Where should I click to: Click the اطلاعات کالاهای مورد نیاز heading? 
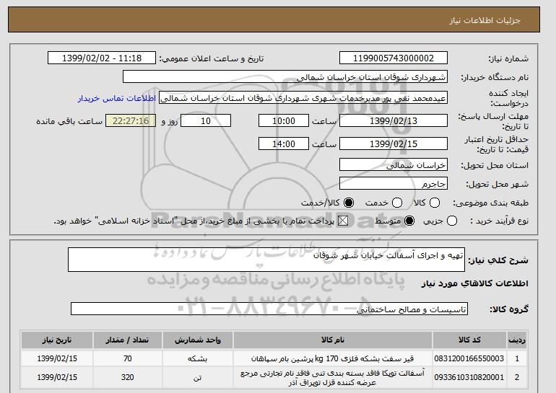(475, 283)
